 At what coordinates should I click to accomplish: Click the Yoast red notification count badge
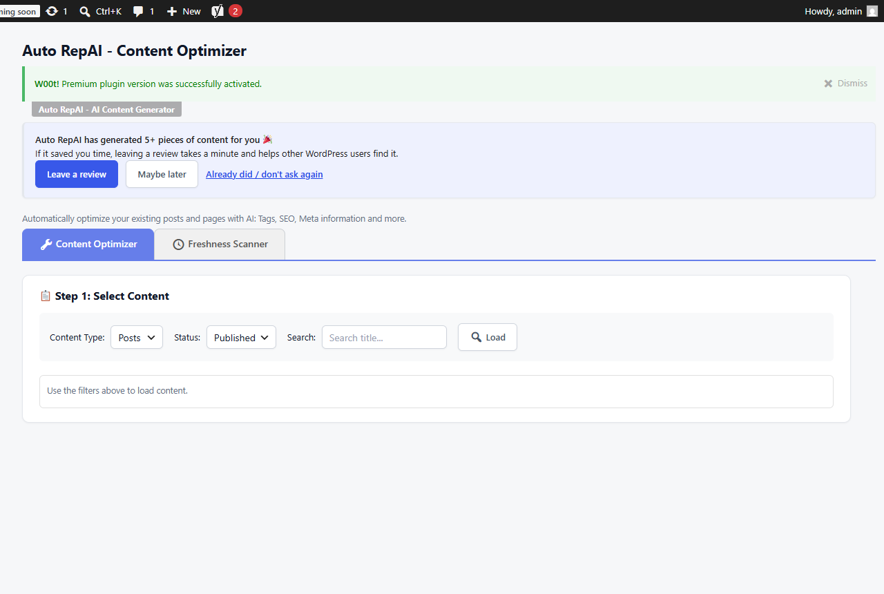(x=236, y=11)
